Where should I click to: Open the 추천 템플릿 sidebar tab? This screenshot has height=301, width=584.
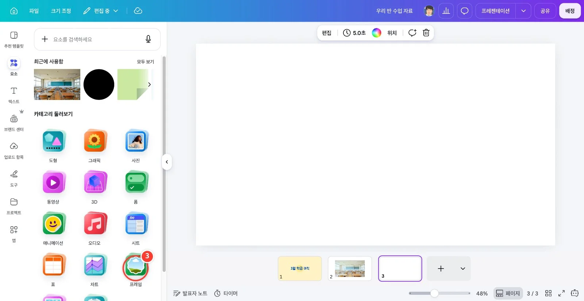pos(14,39)
